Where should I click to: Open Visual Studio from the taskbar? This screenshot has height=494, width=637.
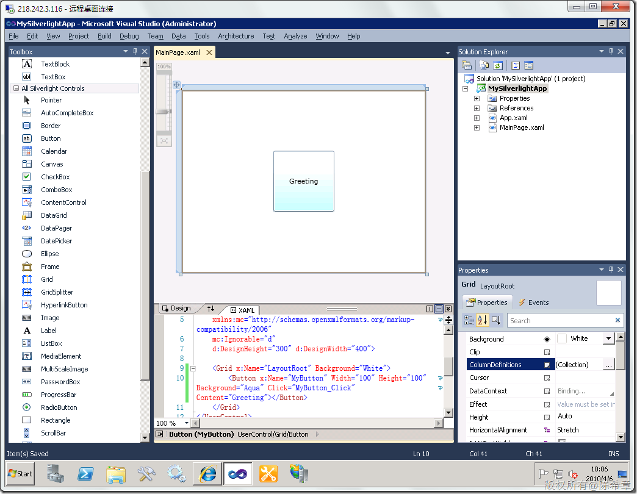tap(238, 474)
